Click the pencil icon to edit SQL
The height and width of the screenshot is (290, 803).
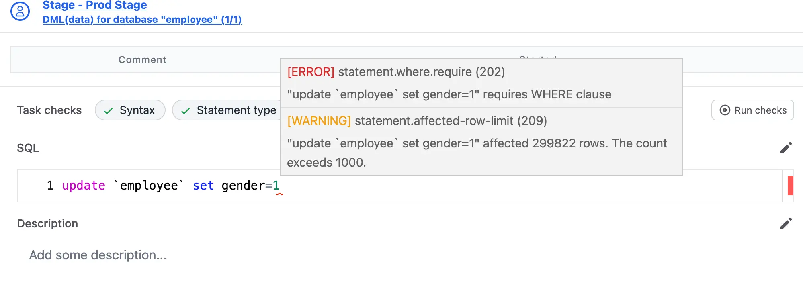coord(786,148)
